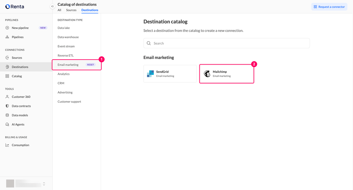Filter by Event stream type

[x=66, y=46]
